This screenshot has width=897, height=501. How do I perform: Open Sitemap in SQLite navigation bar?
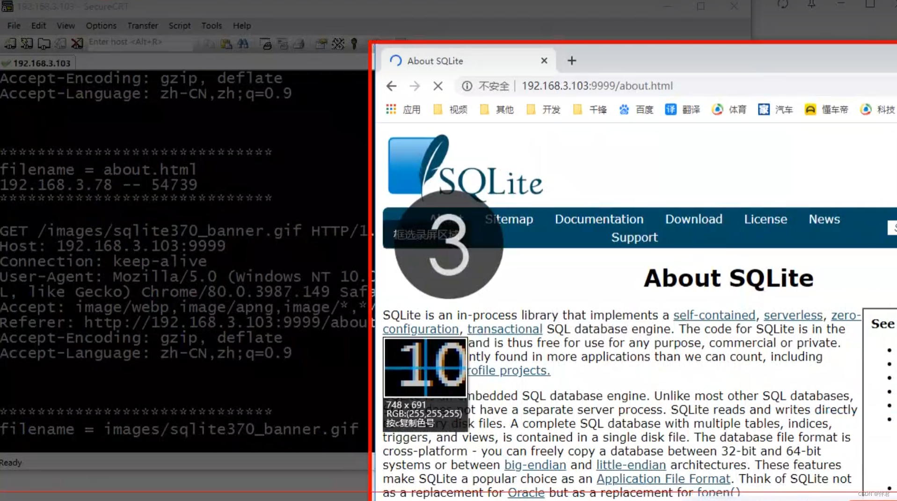tap(509, 219)
